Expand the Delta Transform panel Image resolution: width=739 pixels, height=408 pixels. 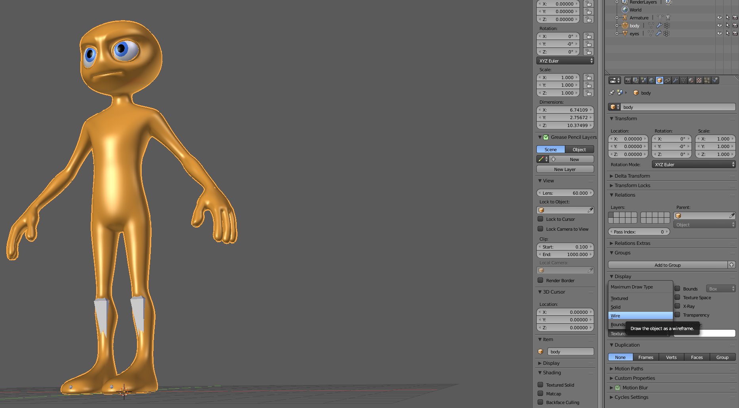pos(633,176)
